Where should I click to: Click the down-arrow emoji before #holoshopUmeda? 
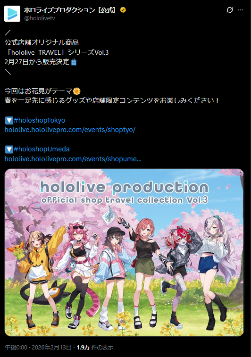coord(9,149)
